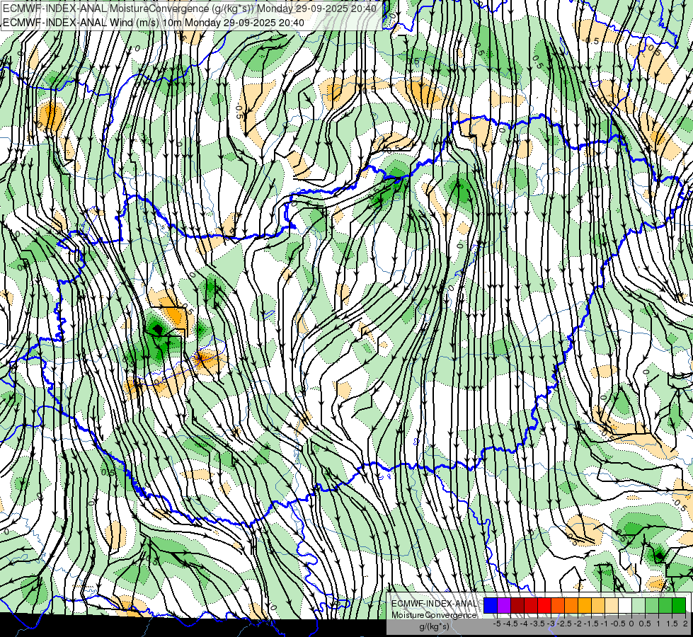Select the bright red legend swatch
Viewport: 693px width, 637px height.
(544, 605)
